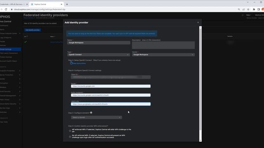Sort the providers table by Name column
The image size is (264, 148).
(52, 37)
